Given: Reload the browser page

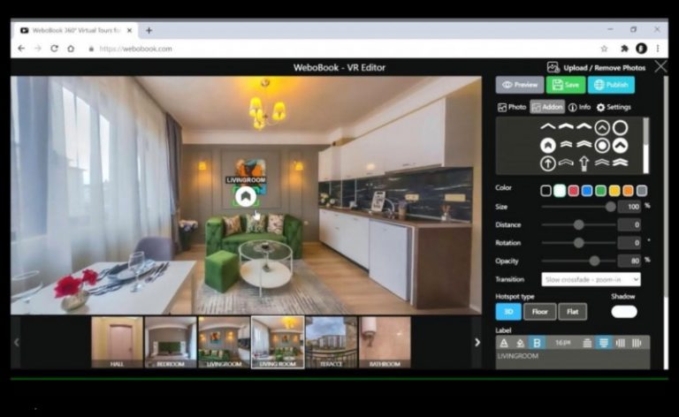Looking at the screenshot, I should pyautogui.click(x=54, y=49).
